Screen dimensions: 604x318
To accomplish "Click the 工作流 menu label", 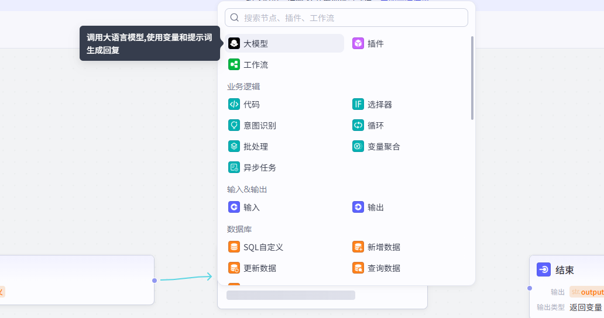I will [x=256, y=65].
